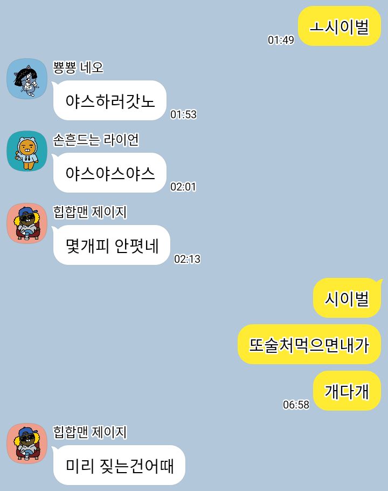Click the 뽕뽕 네오 sender name
The width and height of the screenshot is (388, 491).
tap(78, 67)
